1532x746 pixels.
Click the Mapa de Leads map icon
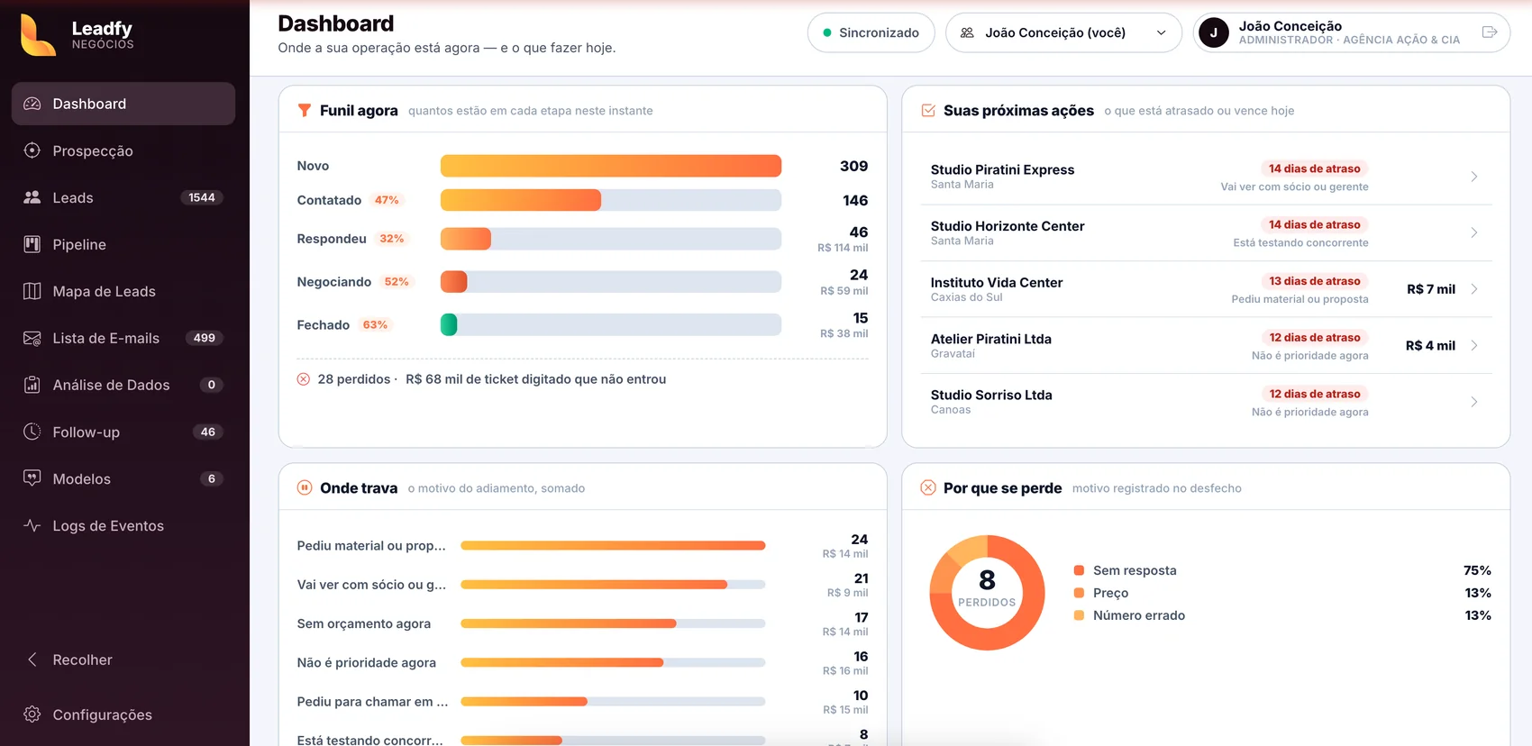[32, 291]
